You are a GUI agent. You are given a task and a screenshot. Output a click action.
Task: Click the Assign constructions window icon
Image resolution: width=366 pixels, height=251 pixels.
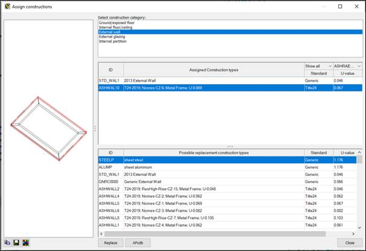point(7,7)
